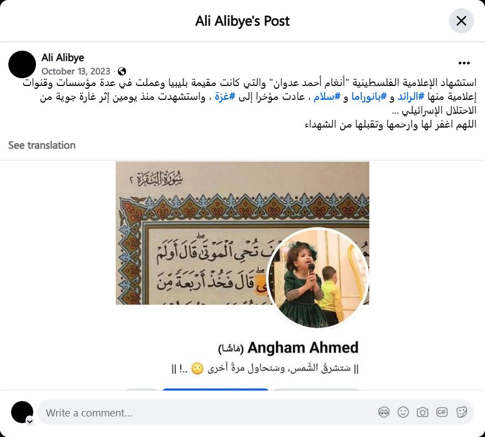485x437 pixels.
Task: Click the public globe audience icon
Action: [122, 72]
